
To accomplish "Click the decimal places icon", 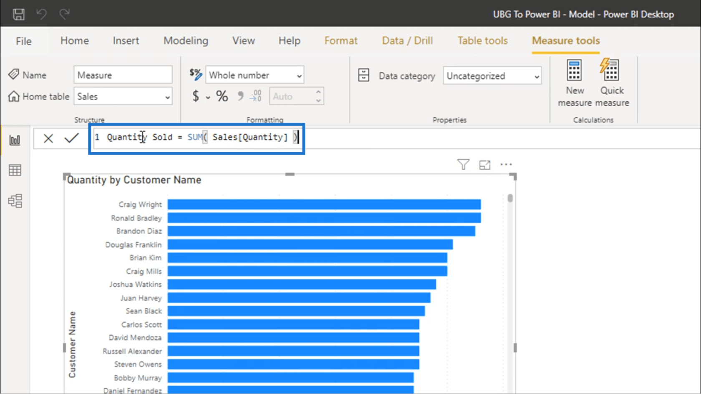I will (x=256, y=96).
